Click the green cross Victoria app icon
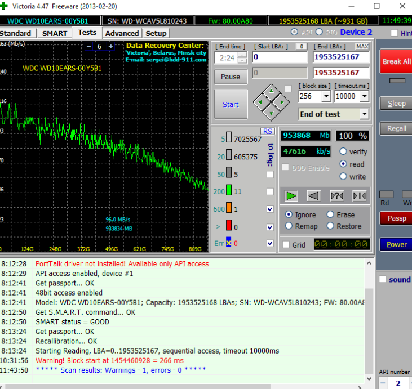Viewport: 412px width, 389px height. click(3, 6)
